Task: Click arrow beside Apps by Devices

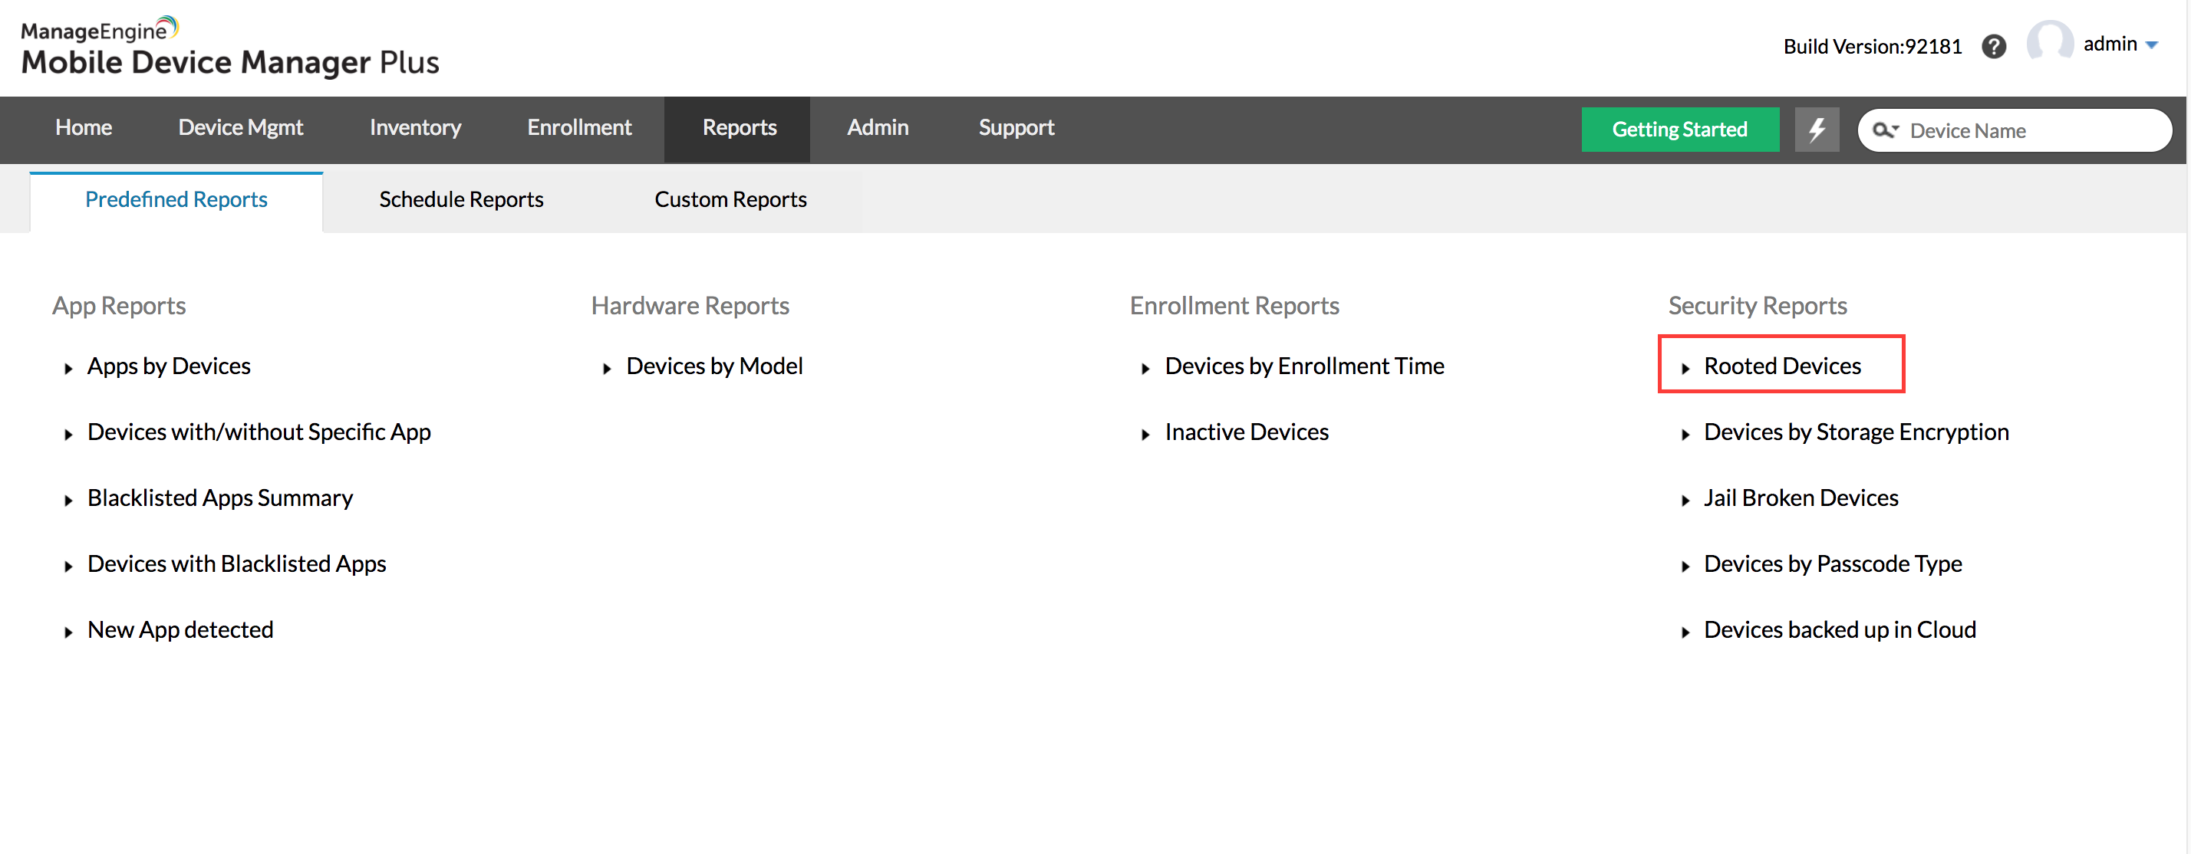Action: coord(68,369)
